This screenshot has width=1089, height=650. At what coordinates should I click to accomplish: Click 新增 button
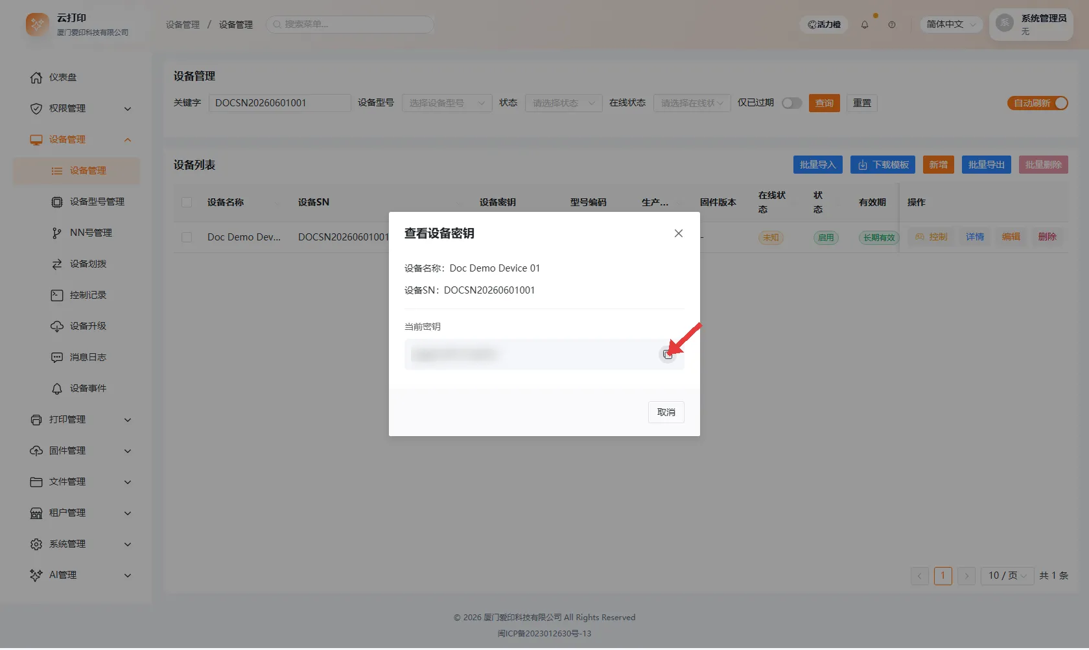(938, 165)
